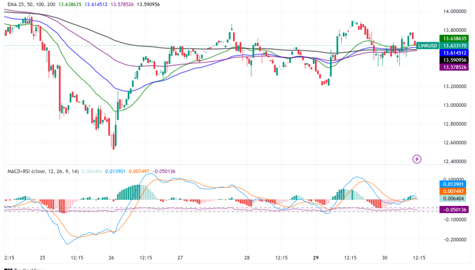Click the green EMA value 13.638635 in legend

pyautogui.click(x=70, y=4)
